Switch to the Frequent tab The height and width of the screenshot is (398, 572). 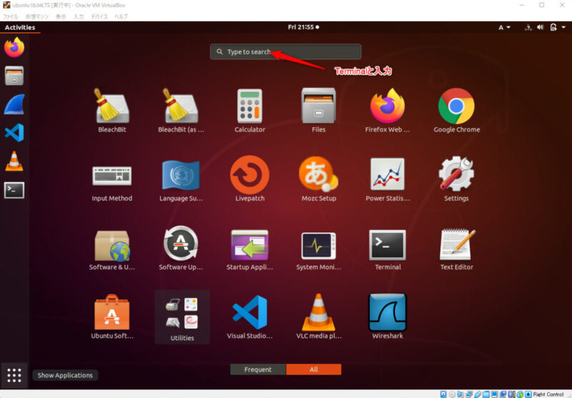coord(258,369)
